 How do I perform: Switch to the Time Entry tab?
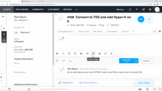pos(98,32)
